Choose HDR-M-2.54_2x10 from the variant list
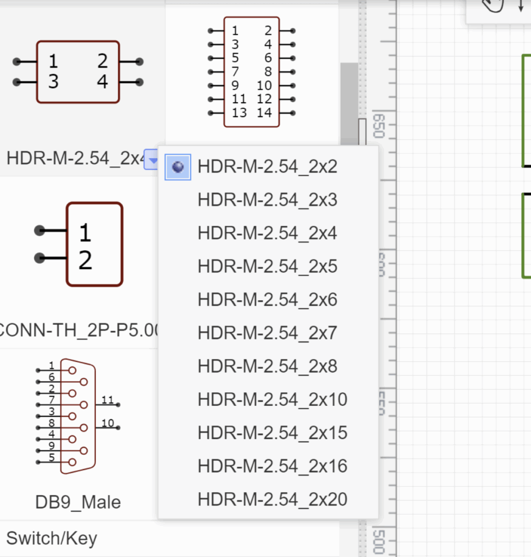 [x=272, y=399]
